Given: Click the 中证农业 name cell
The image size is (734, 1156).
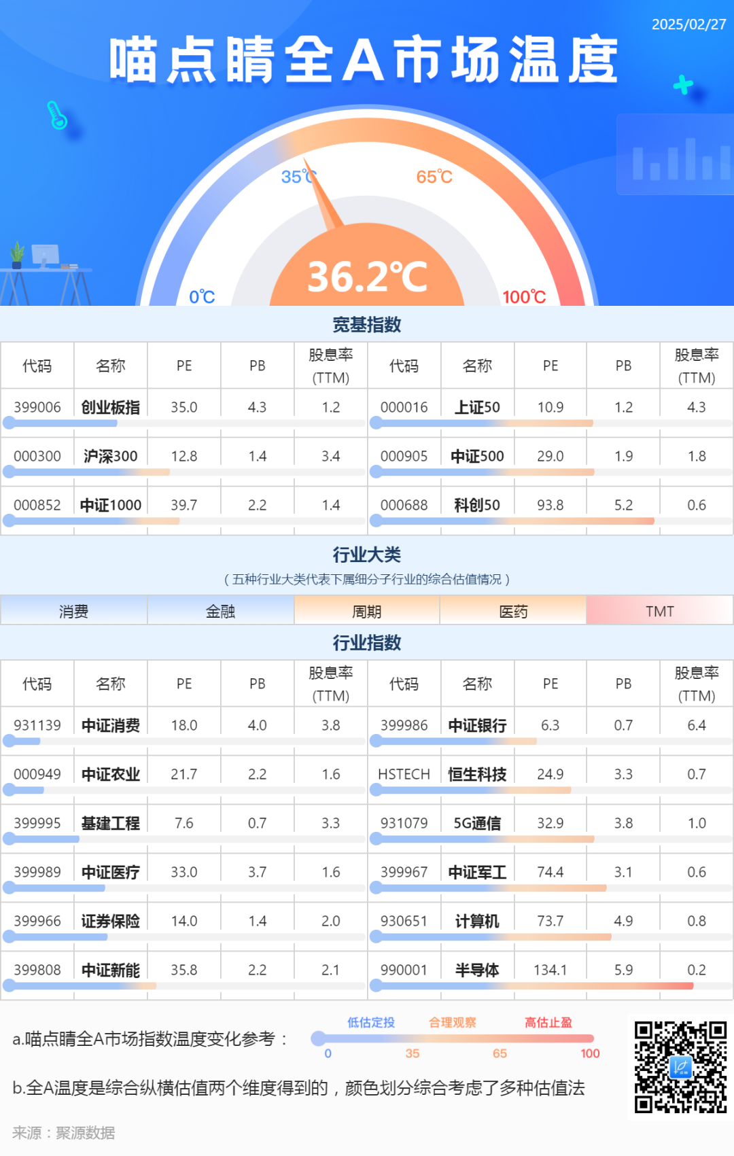Looking at the screenshot, I should [111, 774].
